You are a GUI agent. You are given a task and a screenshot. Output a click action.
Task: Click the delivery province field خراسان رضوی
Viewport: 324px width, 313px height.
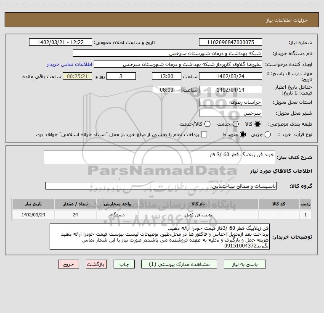pyautogui.click(x=231, y=102)
